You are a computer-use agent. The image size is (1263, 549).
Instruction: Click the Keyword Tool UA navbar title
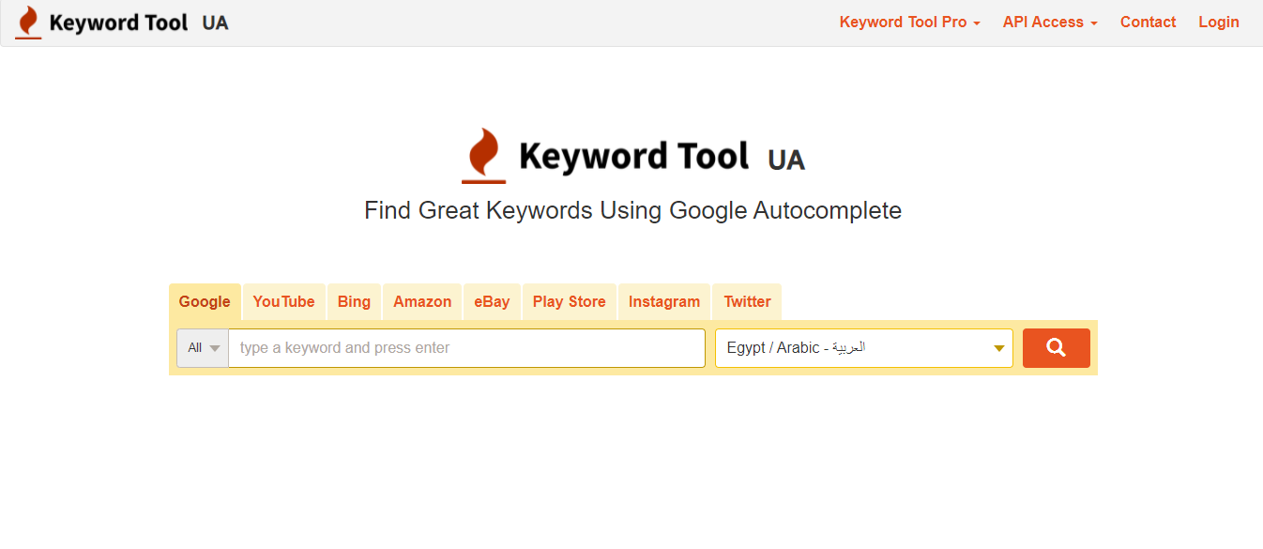138,23
